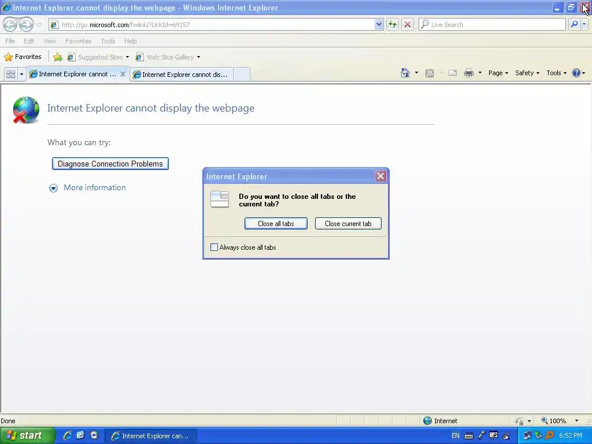This screenshot has width=592, height=444.
Task: Click the RSS Feeds icon
Action: pos(430,73)
